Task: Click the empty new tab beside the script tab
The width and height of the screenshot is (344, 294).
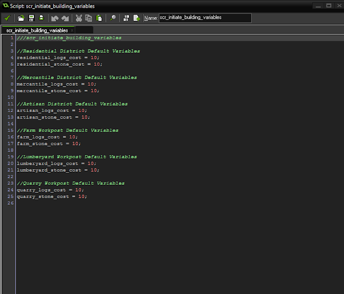Action: point(84,30)
